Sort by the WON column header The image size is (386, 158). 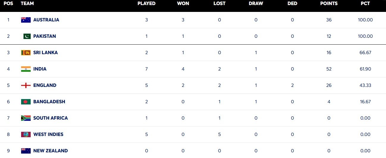[x=183, y=4]
